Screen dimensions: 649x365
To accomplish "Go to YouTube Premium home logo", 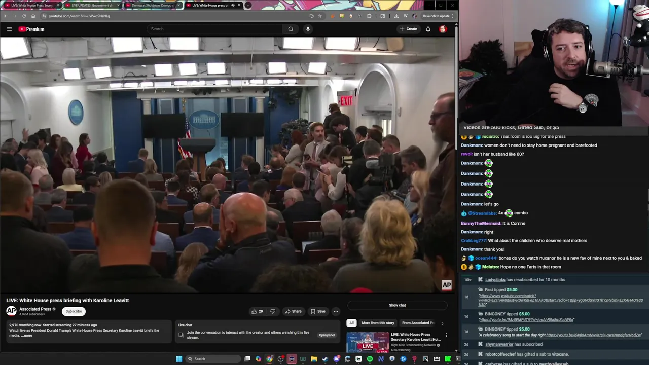I will point(31,29).
